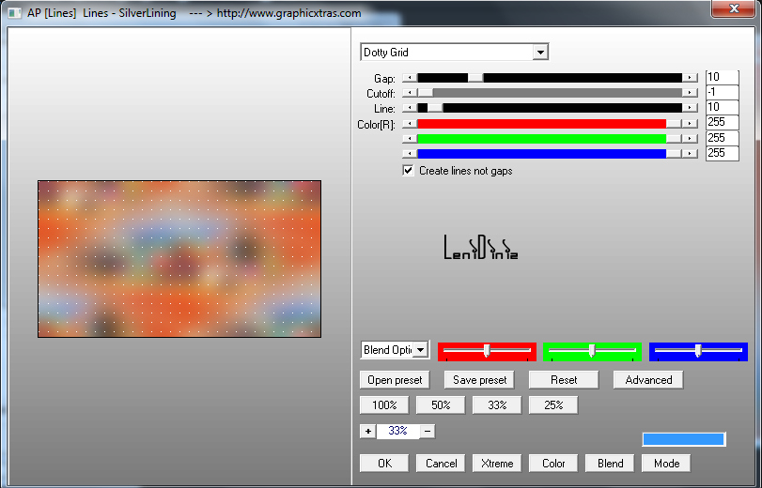Screen dimensions: 762x488
Task: Expand the Blend Options dropdown
Action: coord(420,350)
